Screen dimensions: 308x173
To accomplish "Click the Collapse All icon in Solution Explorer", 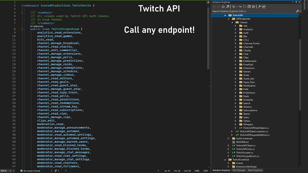I will tap(249, 7).
